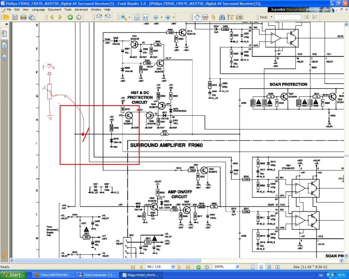The image size is (349, 279).
Task: Click the Email document globe icon
Action: coord(32,17)
